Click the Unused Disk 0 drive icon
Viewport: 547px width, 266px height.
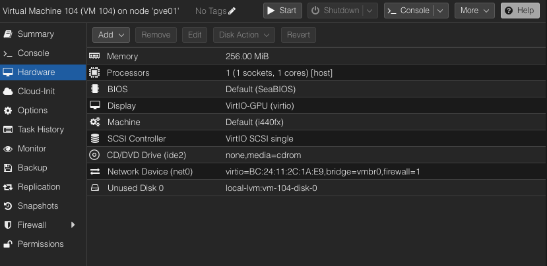coord(94,188)
